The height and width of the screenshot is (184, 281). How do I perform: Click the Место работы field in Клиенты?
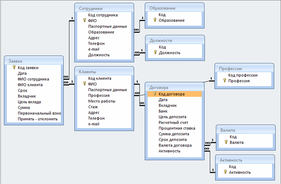click(101, 101)
